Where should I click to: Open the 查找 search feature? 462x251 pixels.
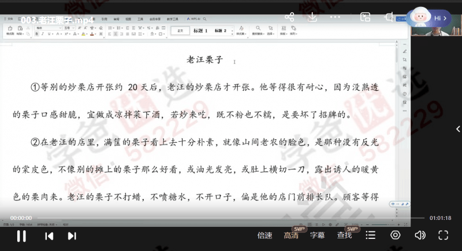[344, 235]
